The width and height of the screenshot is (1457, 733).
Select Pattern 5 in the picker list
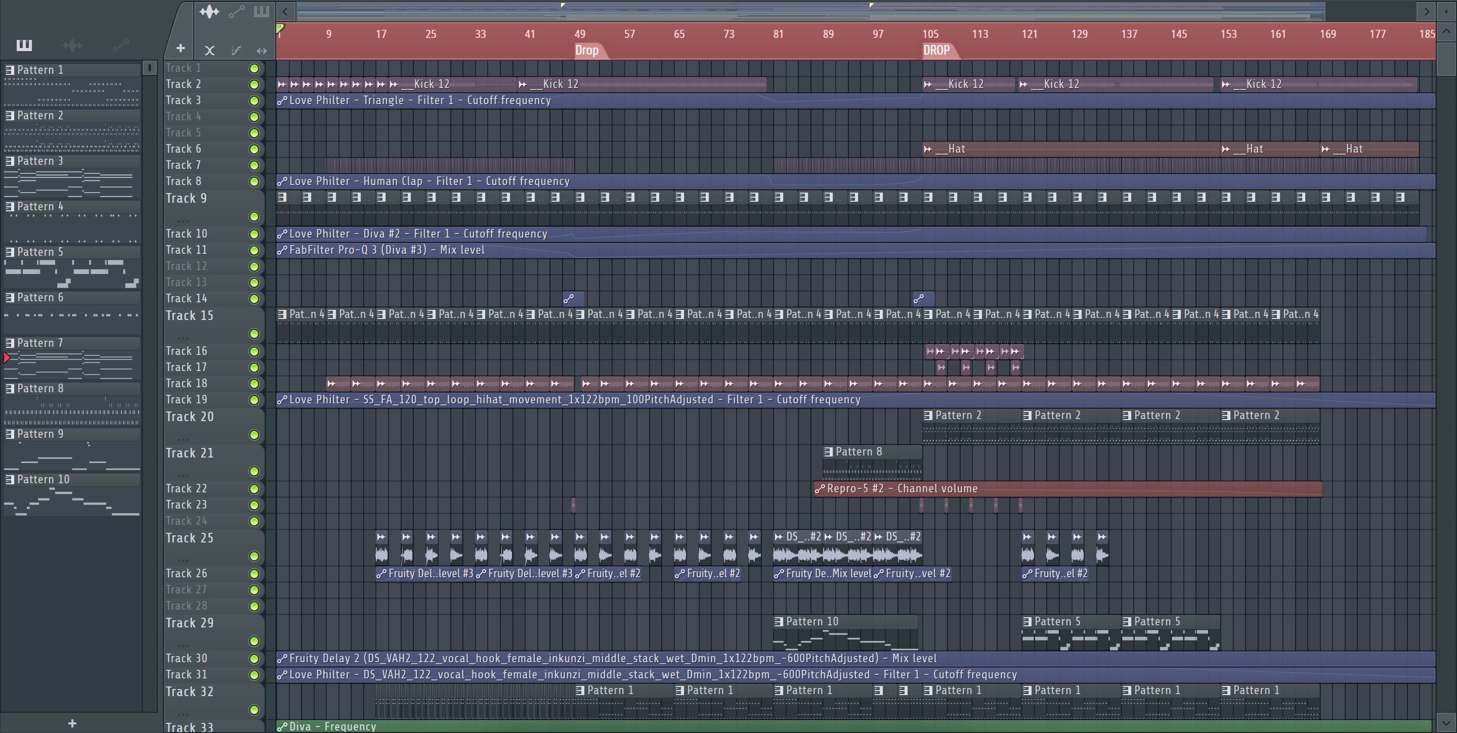[x=40, y=252]
